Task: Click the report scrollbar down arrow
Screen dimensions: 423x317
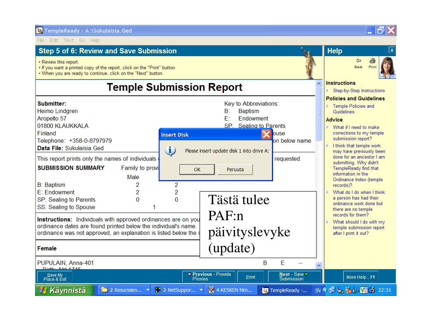Action: (x=318, y=265)
